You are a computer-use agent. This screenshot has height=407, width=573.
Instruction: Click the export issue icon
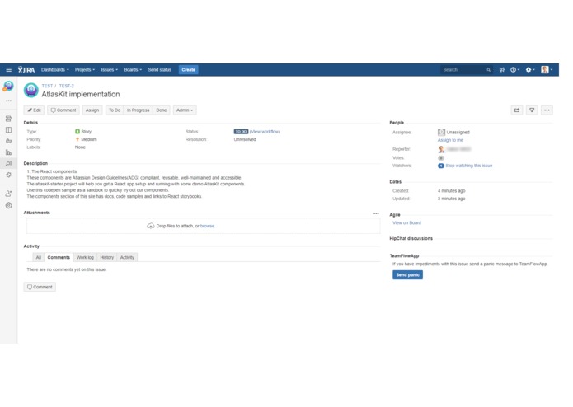pos(532,110)
